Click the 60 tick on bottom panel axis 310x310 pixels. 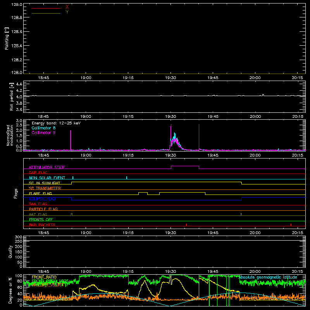(20, 287)
